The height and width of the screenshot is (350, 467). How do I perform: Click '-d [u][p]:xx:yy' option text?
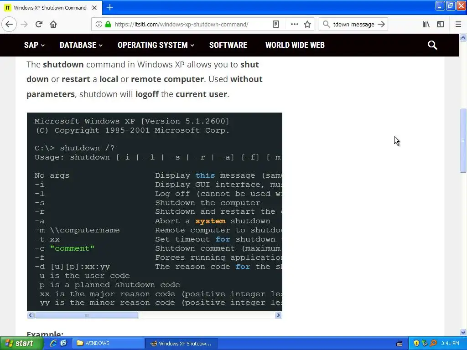[73, 267]
